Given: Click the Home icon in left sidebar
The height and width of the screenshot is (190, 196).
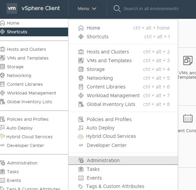Looking at the screenshot, I should pos(2,23).
